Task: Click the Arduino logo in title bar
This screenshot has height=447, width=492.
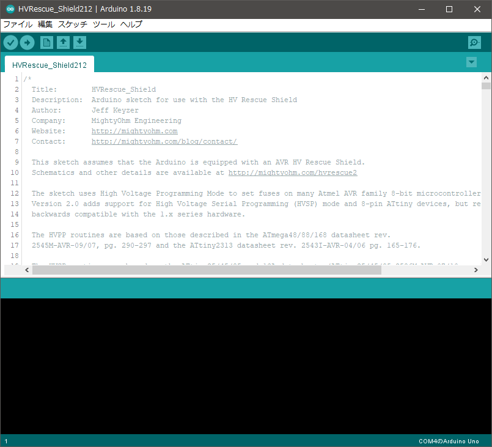Action: point(10,9)
